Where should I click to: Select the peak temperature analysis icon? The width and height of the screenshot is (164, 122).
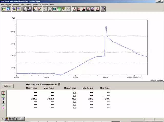tap(74, 9)
